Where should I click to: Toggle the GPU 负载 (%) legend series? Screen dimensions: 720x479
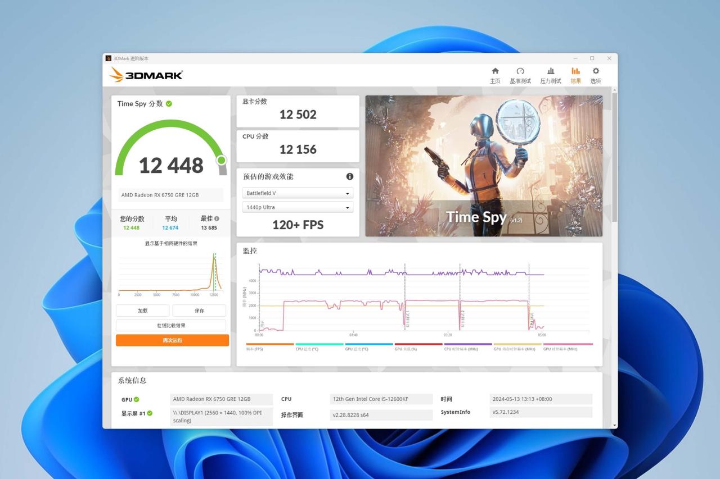coord(418,347)
